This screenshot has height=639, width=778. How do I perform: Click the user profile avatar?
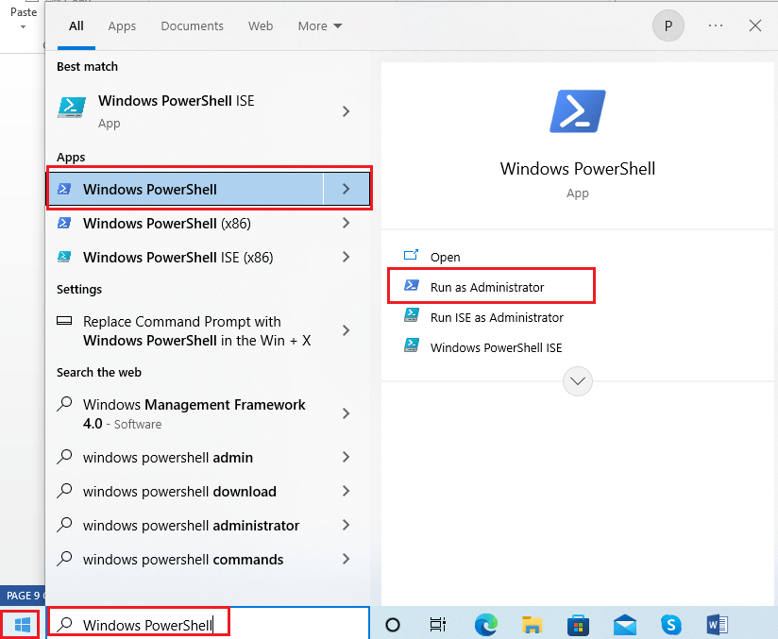point(668,25)
